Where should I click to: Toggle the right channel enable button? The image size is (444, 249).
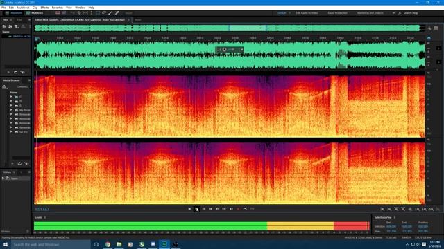438,62
